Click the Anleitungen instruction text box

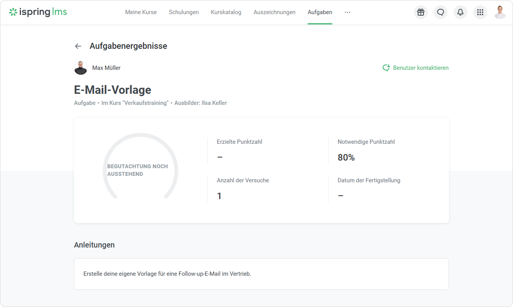click(261, 274)
